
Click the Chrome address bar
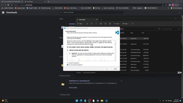point(86,5)
